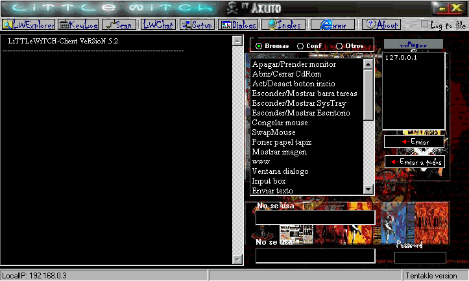Screen dimensions: 469x281
Task: Enable the Log to file checkbox
Action: (x=425, y=25)
